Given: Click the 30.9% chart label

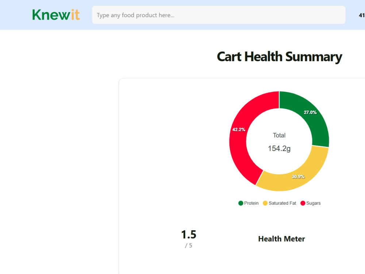Looking at the screenshot, I should [298, 177].
